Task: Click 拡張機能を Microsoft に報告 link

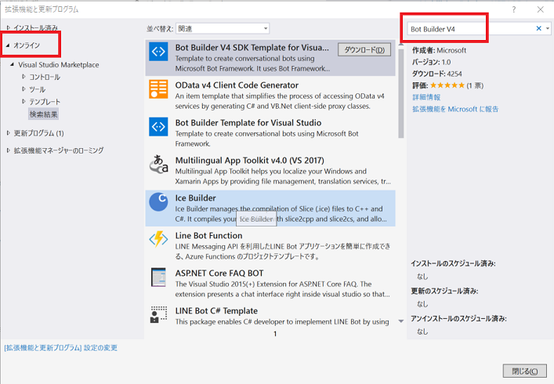Action: point(455,109)
